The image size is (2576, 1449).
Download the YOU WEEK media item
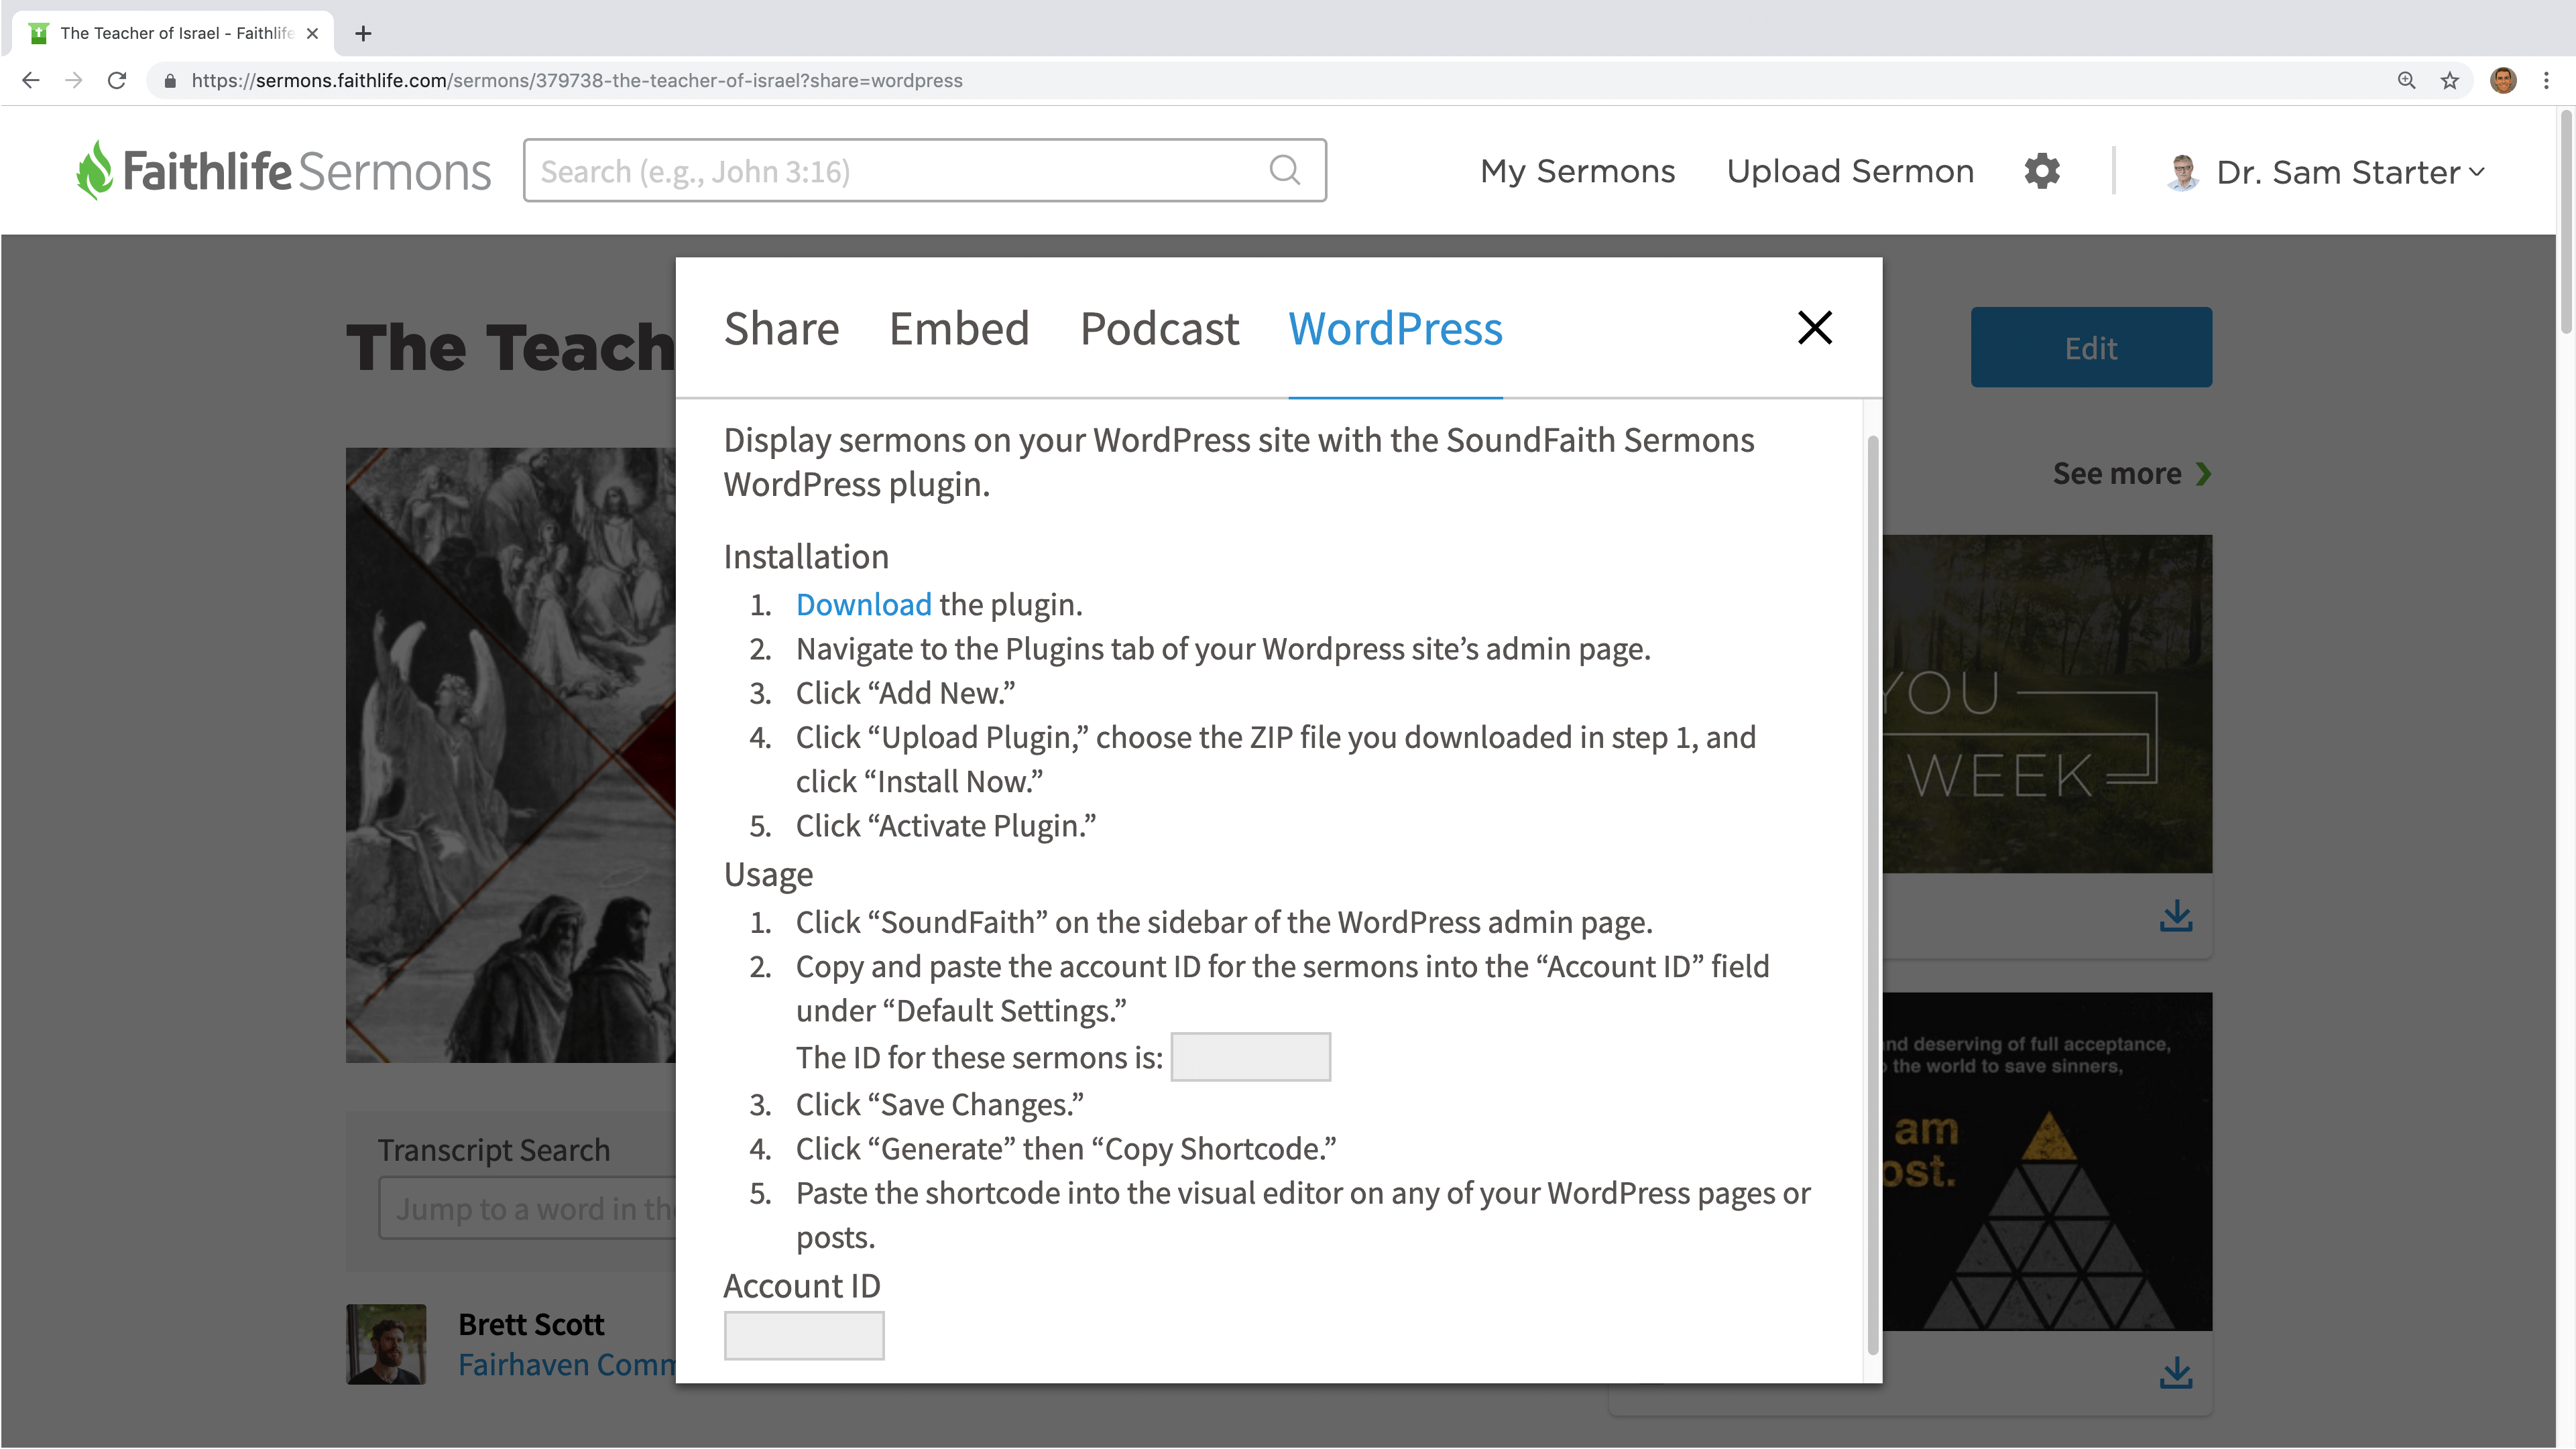click(x=2176, y=916)
